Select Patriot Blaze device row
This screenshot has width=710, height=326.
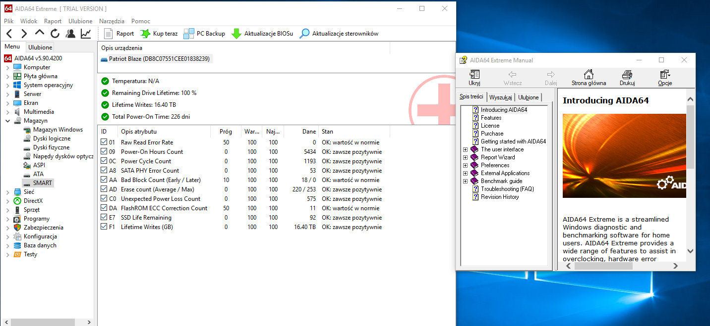(155, 59)
